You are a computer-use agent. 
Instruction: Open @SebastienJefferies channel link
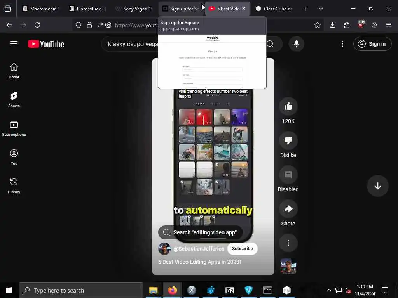click(x=199, y=249)
